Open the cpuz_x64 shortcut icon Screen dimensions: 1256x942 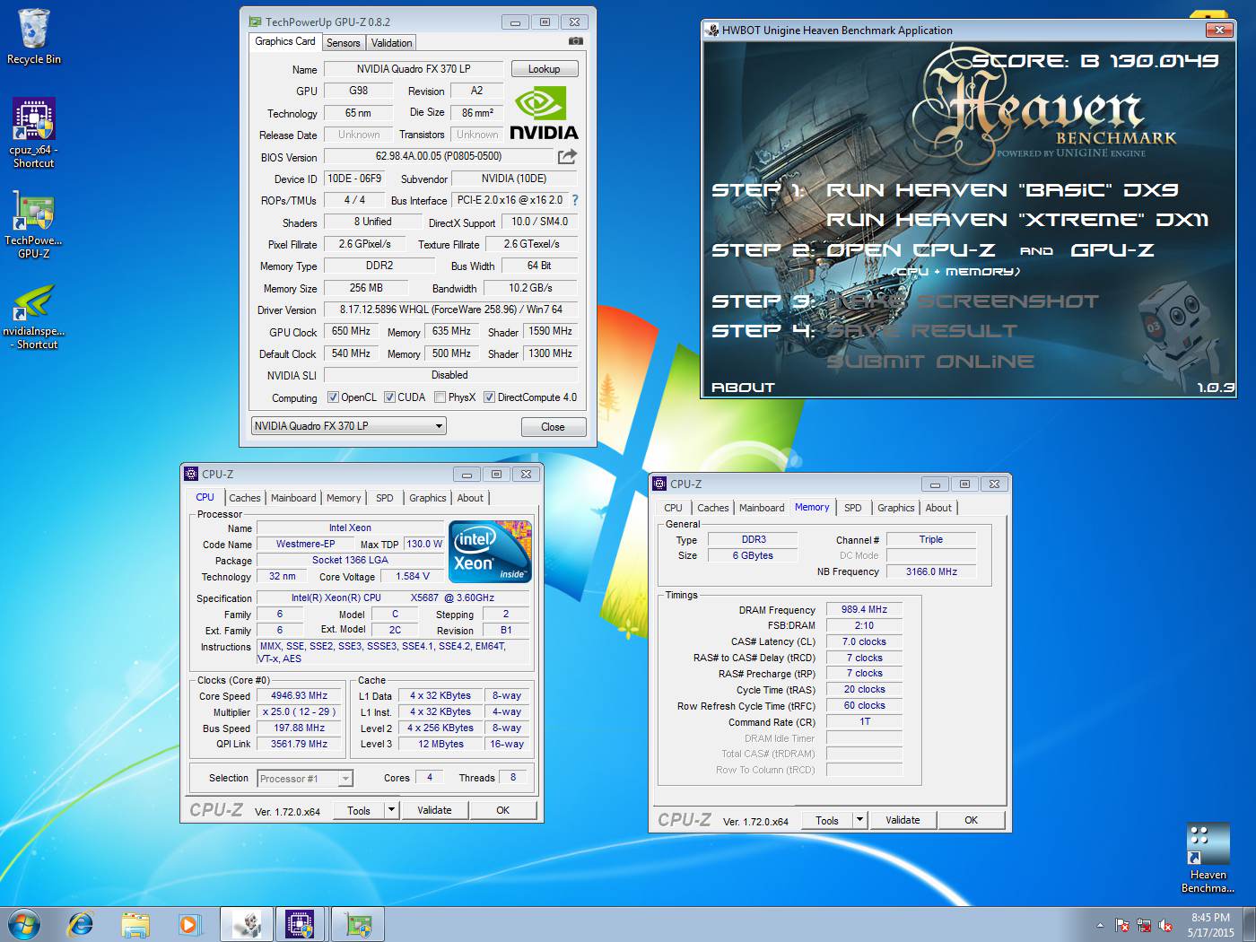point(33,133)
